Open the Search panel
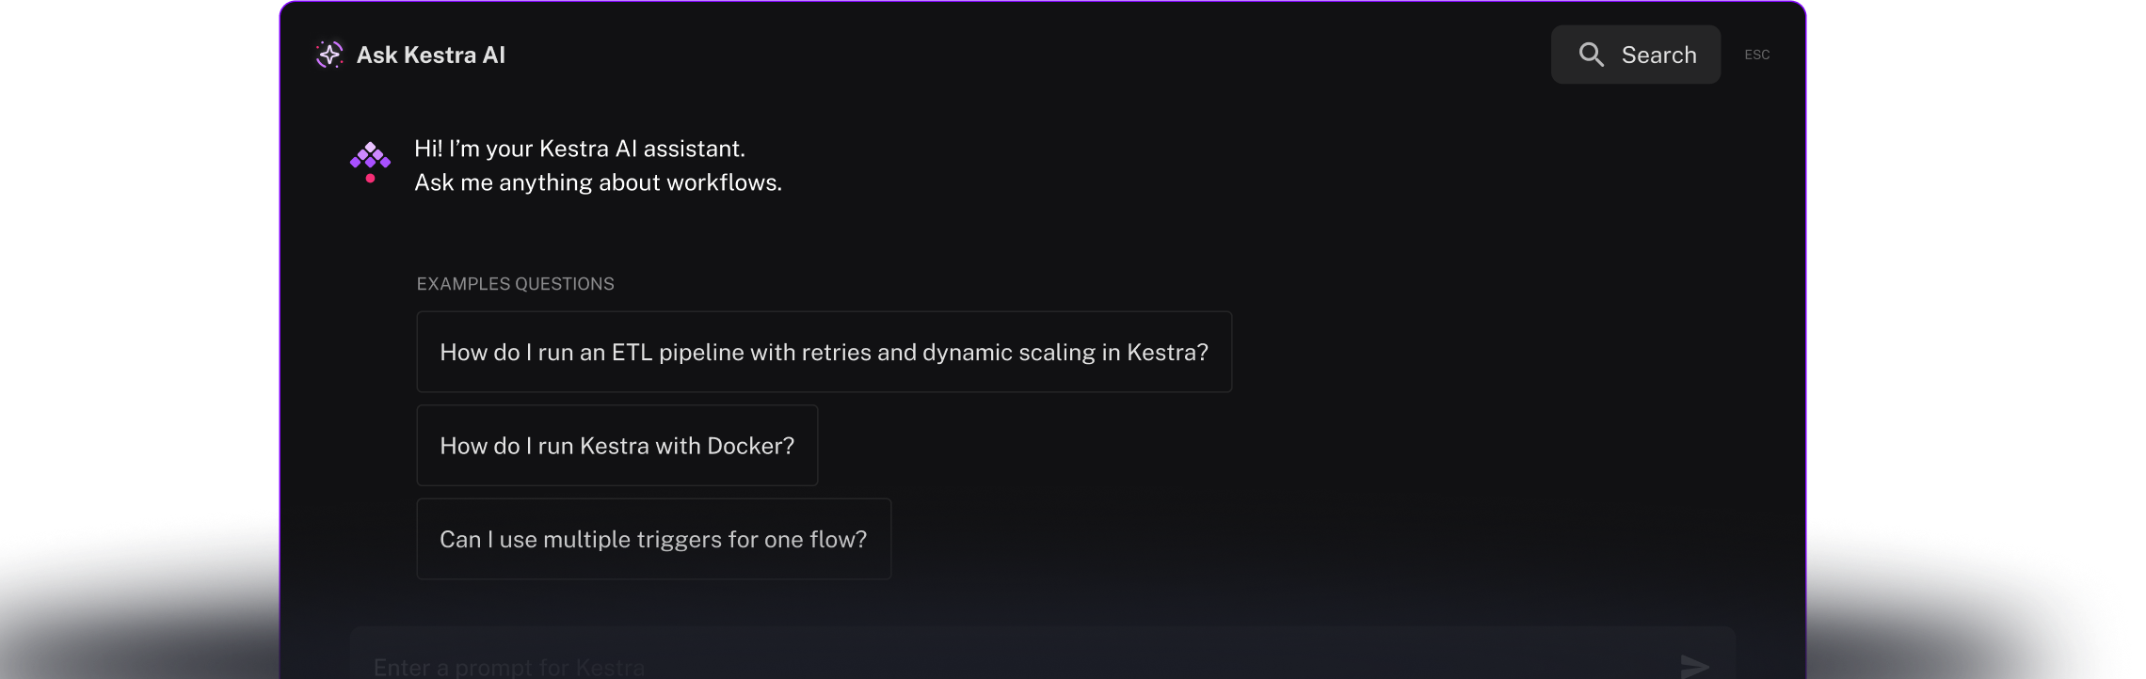The image size is (2146, 679). pyautogui.click(x=1635, y=54)
